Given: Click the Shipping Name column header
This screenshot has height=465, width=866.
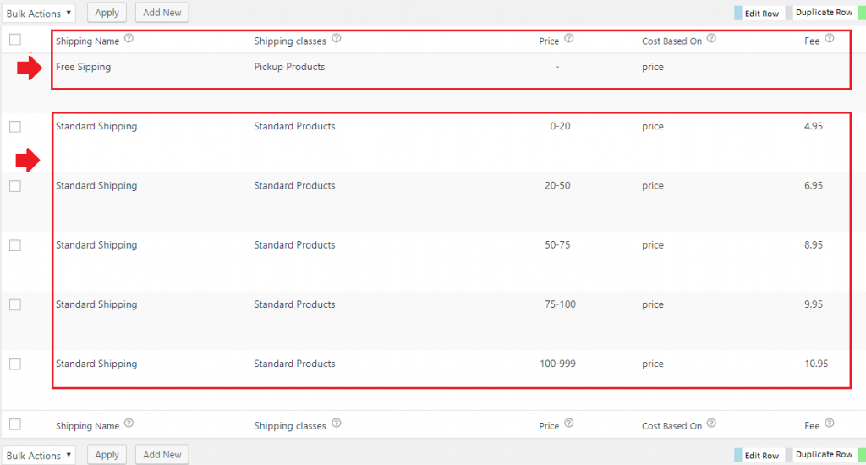Looking at the screenshot, I should [x=87, y=41].
